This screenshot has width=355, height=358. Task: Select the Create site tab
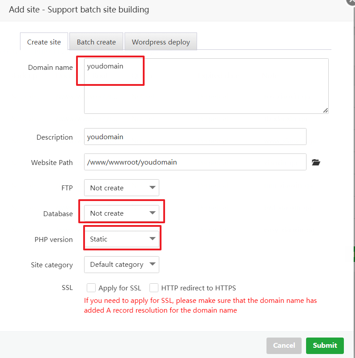click(44, 41)
